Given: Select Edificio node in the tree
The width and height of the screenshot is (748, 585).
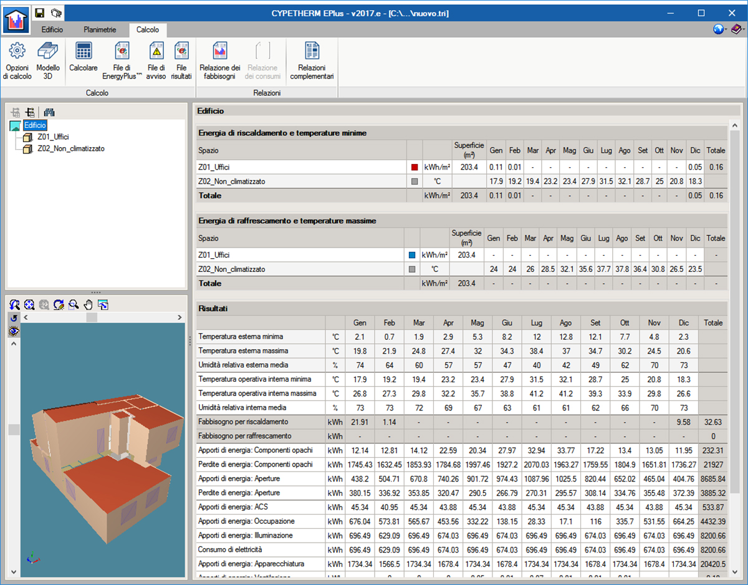Looking at the screenshot, I should click(x=35, y=126).
